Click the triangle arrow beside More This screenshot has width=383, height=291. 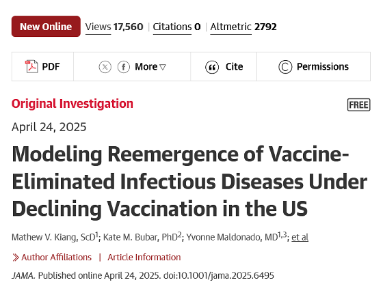pos(163,67)
